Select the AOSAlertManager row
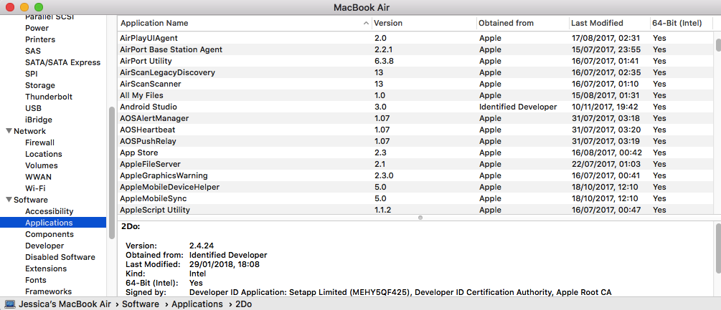This screenshot has height=310, width=721. tap(415, 118)
